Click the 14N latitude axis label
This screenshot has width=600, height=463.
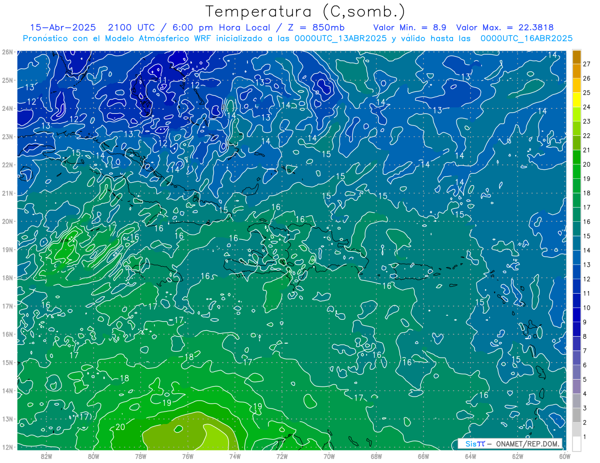pyautogui.click(x=7, y=391)
